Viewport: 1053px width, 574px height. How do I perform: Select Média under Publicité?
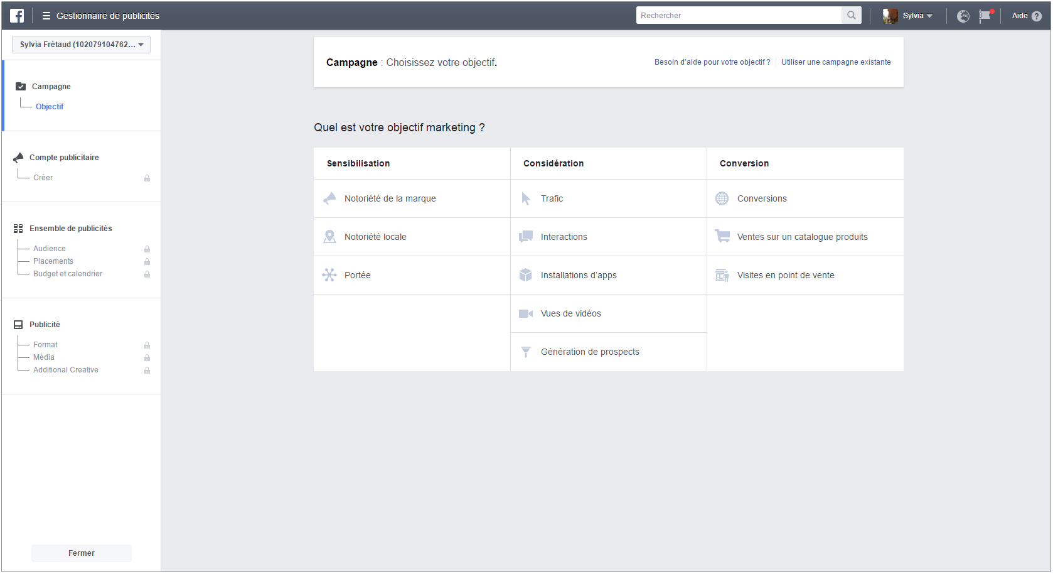(44, 357)
